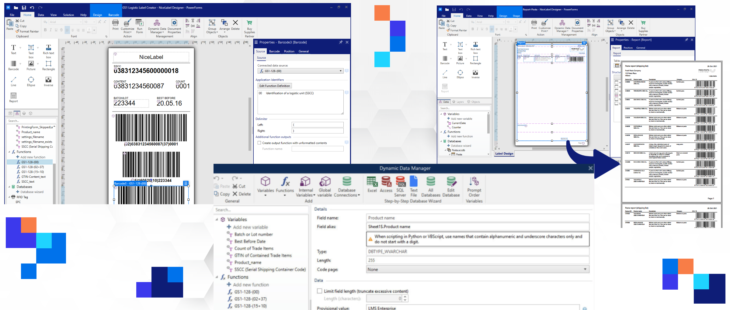Click the Global variable icon
730x310 pixels.
click(x=325, y=186)
